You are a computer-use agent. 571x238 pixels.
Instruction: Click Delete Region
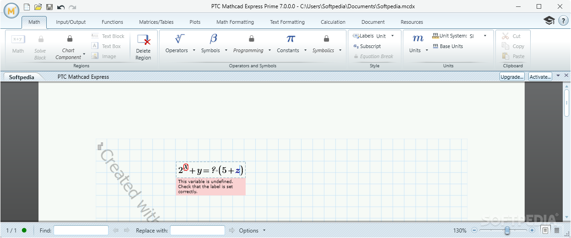(x=143, y=47)
